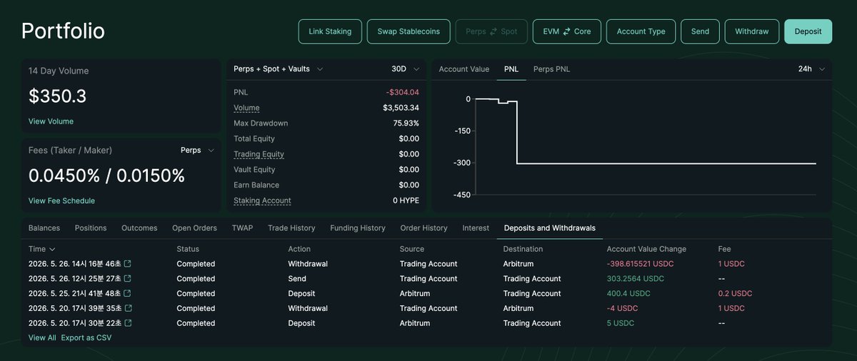Click the View All link
The height and width of the screenshot is (361, 857).
42,337
